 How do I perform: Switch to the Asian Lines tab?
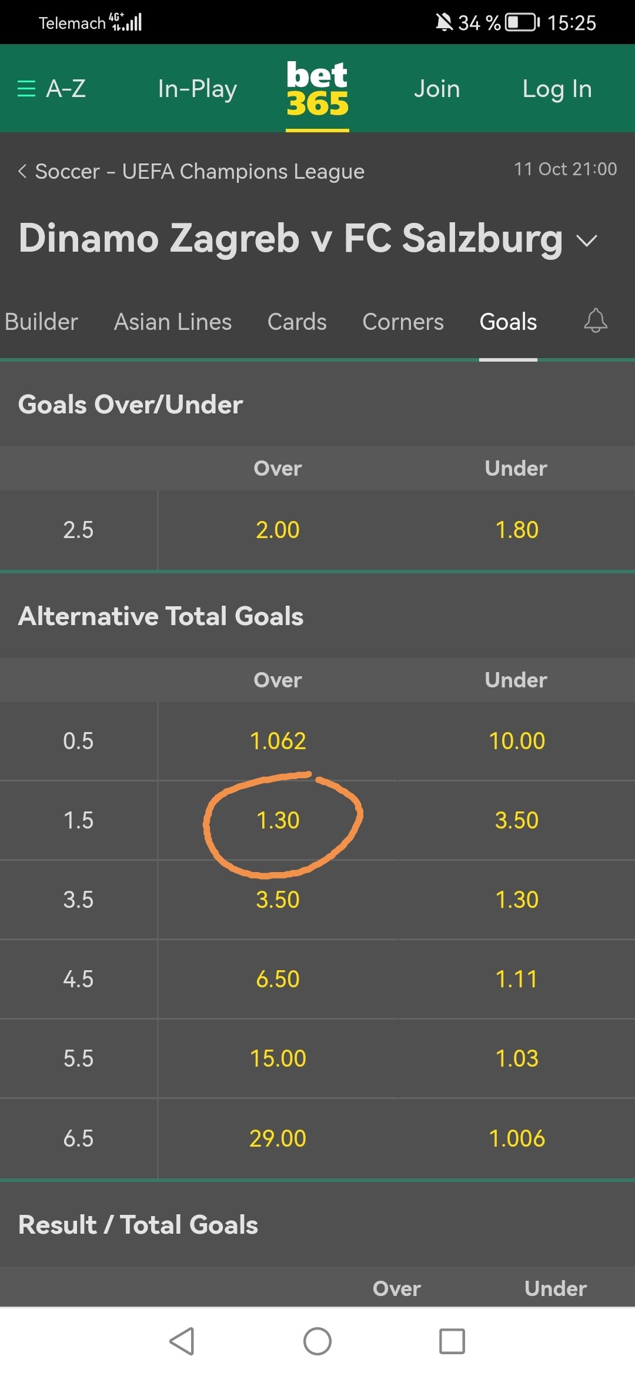173,322
